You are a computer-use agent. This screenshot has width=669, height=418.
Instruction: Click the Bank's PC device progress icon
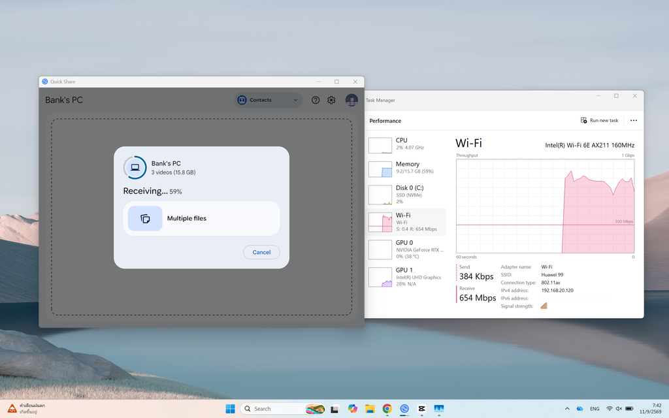tap(135, 167)
